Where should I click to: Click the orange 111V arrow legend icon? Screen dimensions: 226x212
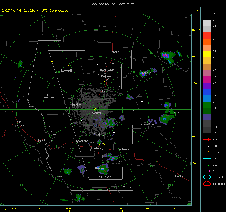click(207, 152)
